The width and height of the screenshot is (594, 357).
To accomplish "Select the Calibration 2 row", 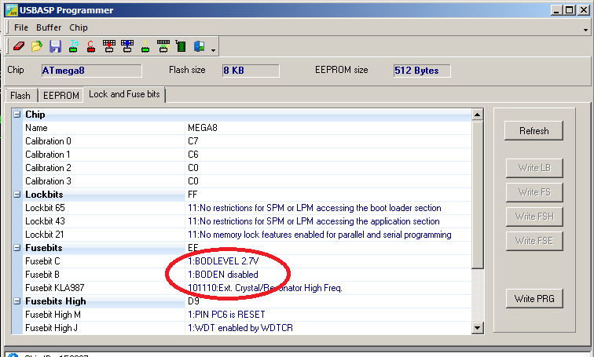I will 247,168.
